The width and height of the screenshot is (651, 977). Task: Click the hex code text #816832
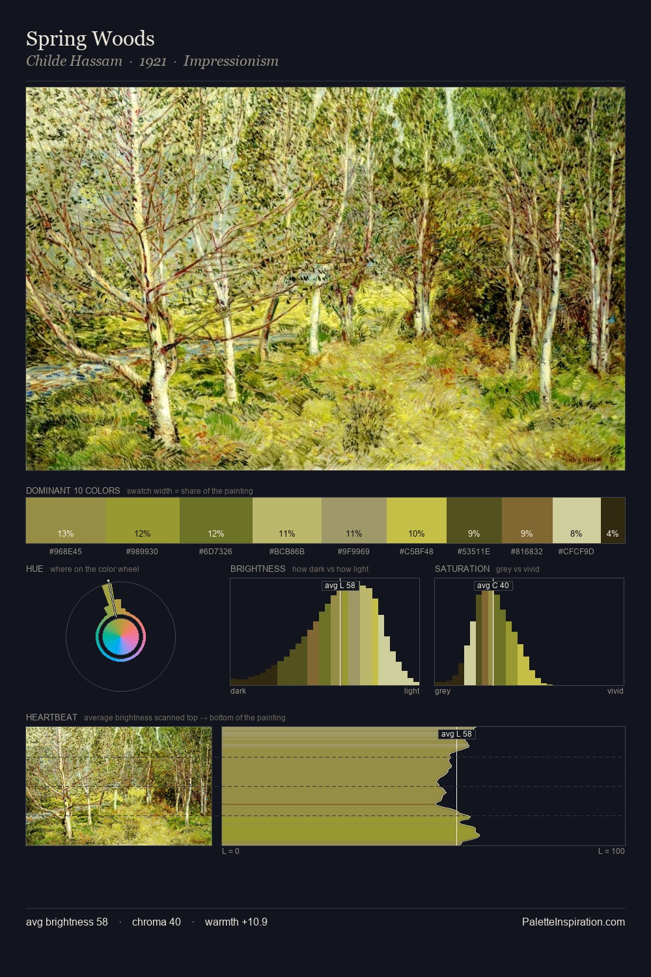(527, 551)
